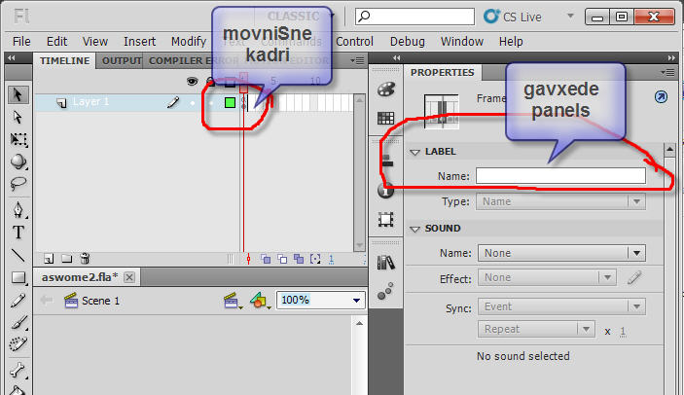Click Modify Onion Markers icon

click(315, 259)
